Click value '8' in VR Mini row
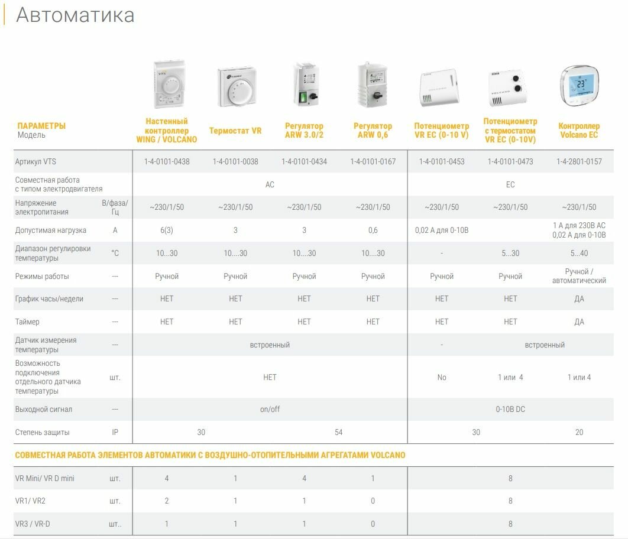Screen dimensions: 628x539 pos(510,478)
